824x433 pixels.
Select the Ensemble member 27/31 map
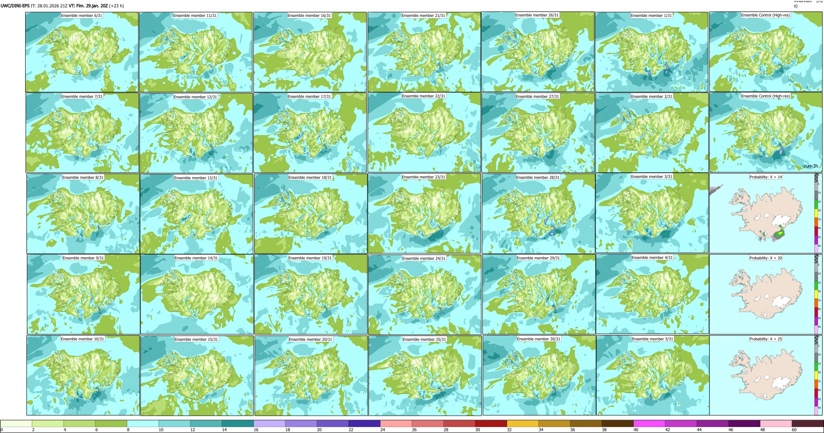[x=538, y=133]
